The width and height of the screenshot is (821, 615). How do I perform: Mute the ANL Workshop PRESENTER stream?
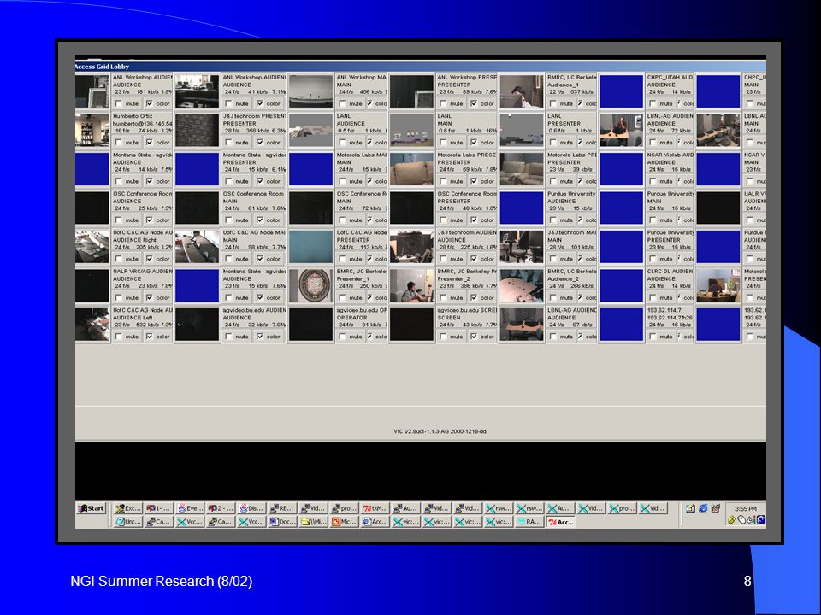click(x=444, y=103)
